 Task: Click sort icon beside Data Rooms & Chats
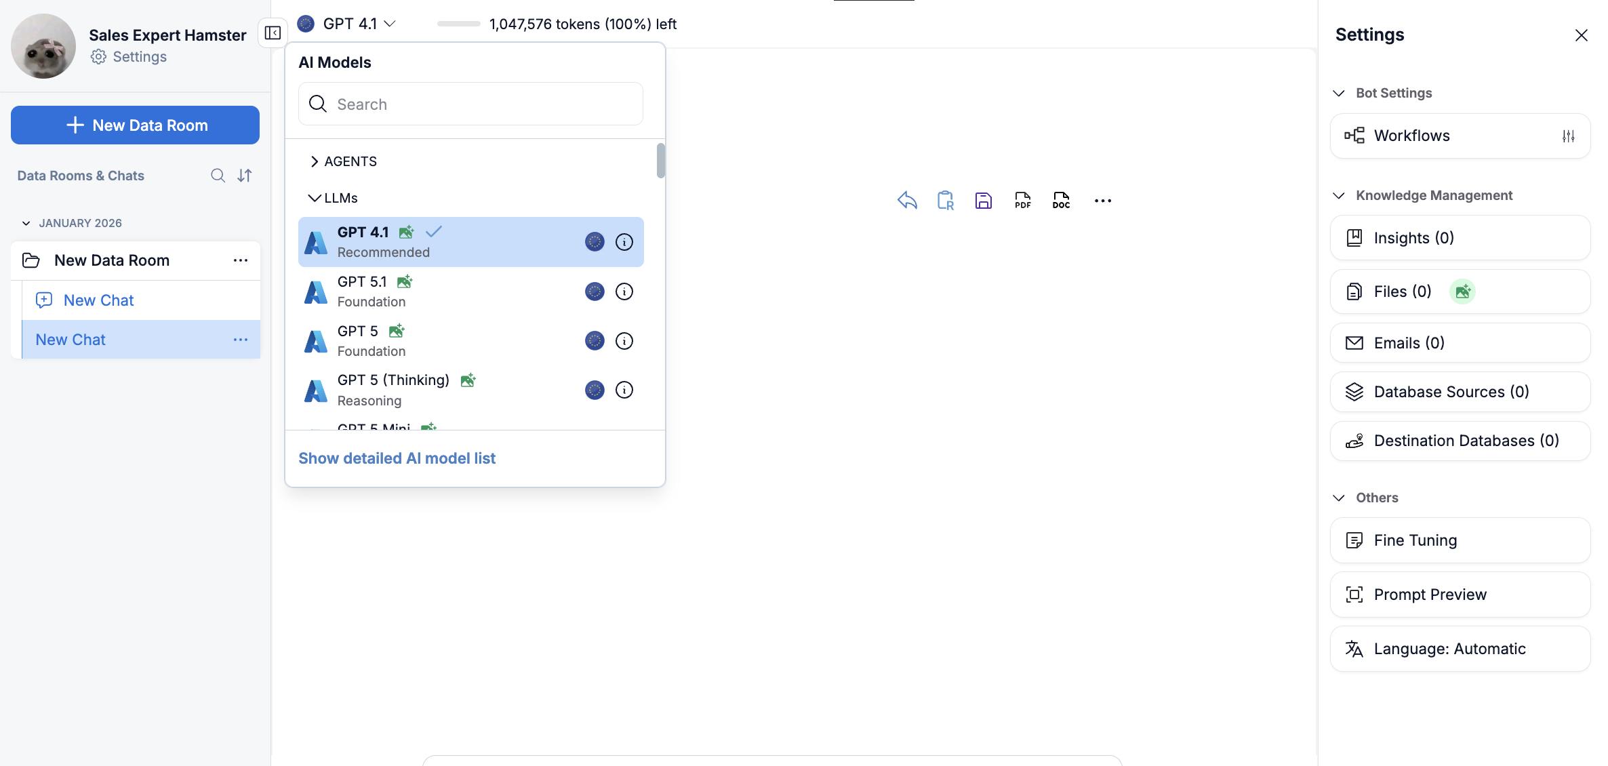245,176
